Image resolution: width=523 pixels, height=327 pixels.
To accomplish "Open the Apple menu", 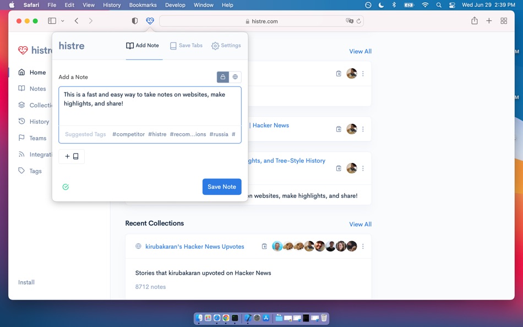I will [12, 5].
